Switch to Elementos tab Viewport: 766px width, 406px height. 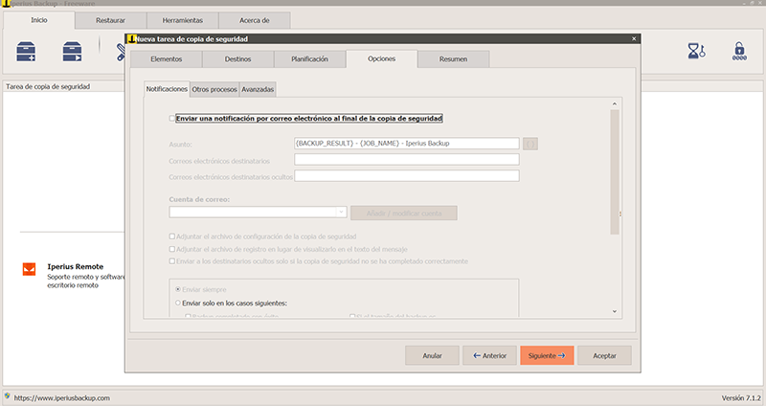pyautogui.click(x=166, y=59)
